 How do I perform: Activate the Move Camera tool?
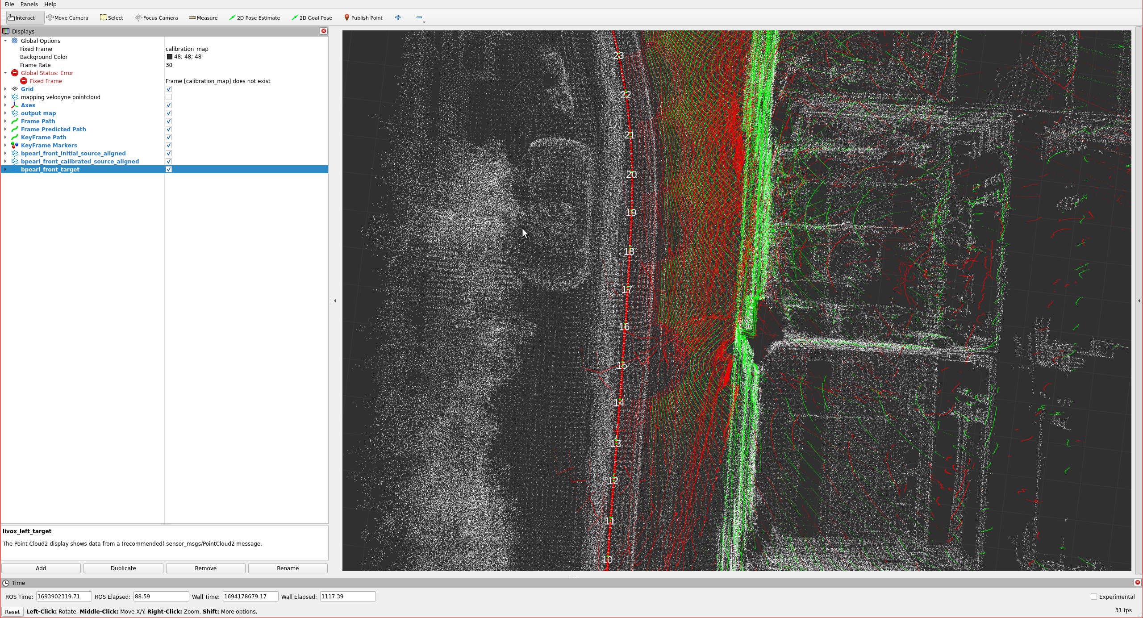point(67,17)
